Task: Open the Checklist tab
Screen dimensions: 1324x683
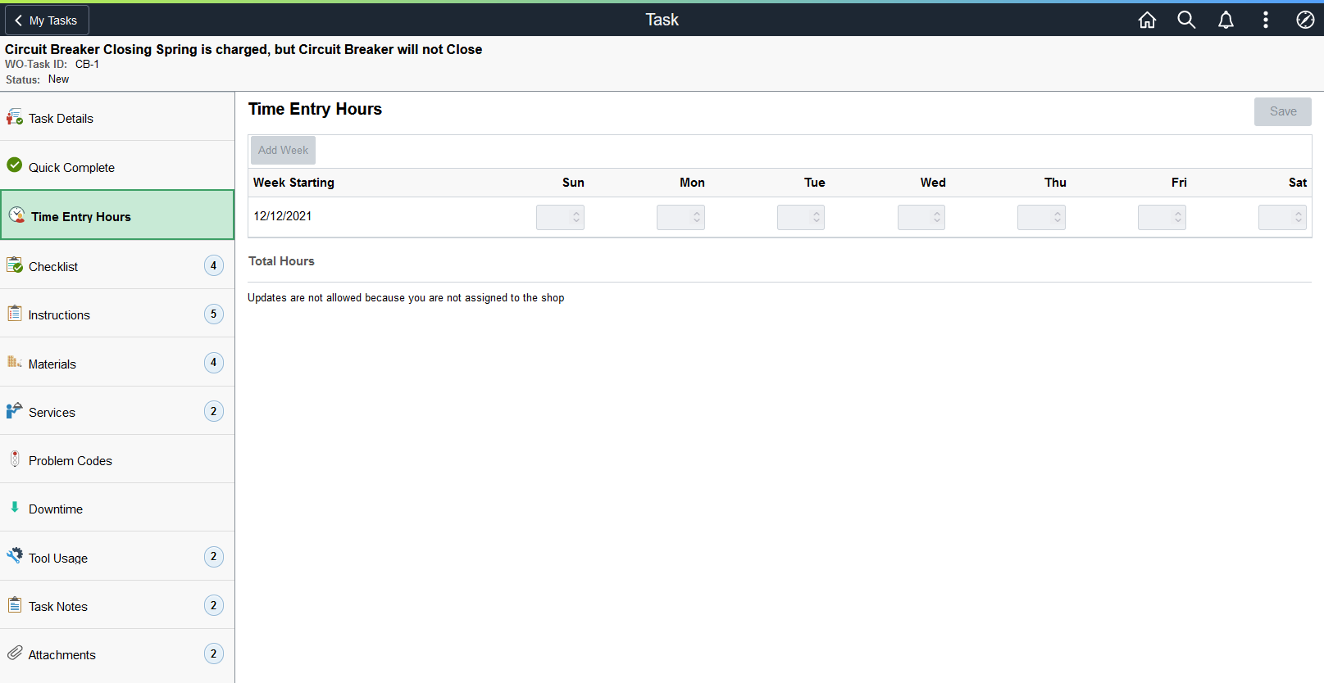Action: click(x=117, y=265)
